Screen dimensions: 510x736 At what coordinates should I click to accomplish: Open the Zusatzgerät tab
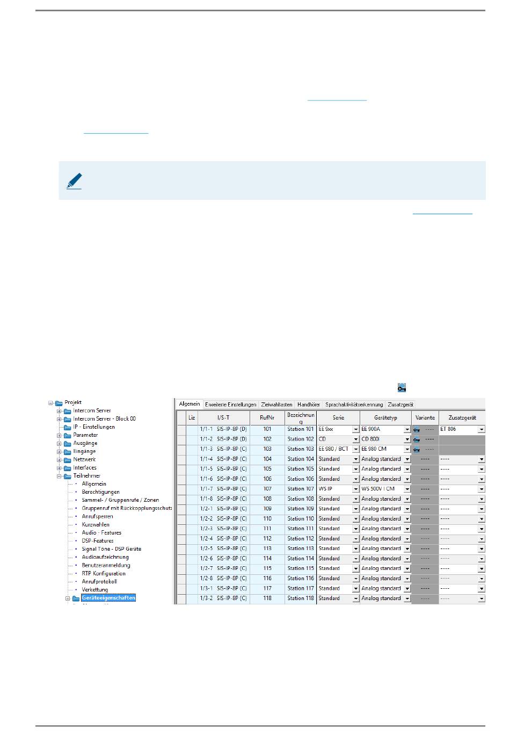click(400, 405)
